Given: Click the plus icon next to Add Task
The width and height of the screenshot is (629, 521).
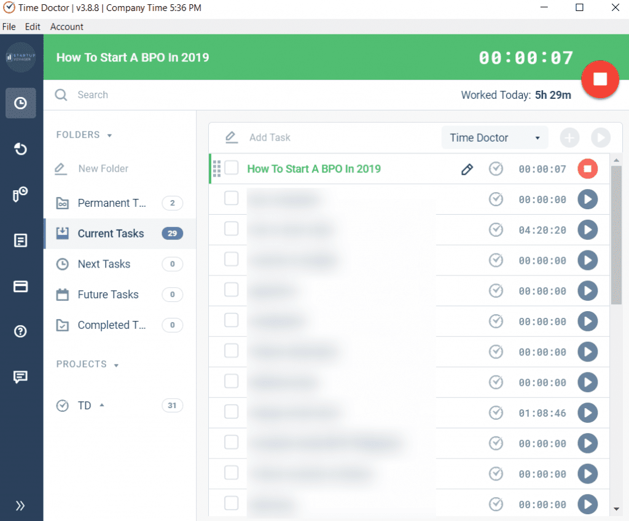Looking at the screenshot, I should pyautogui.click(x=569, y=137).
